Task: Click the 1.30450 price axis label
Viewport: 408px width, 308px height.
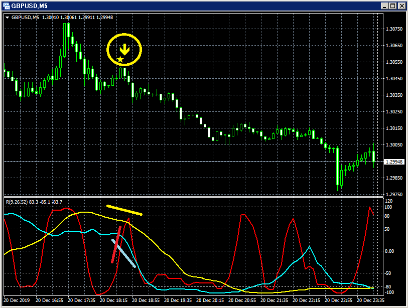Action: pos(394,79)
